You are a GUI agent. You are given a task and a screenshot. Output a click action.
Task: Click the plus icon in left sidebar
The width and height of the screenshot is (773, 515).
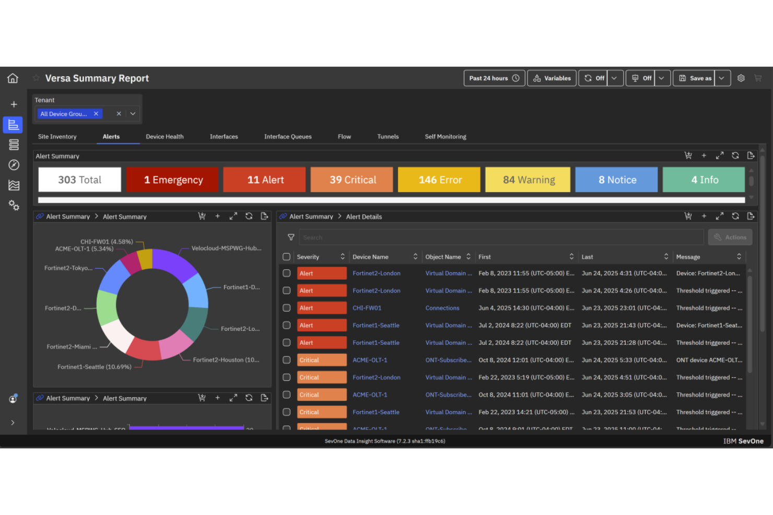(14, 104)
